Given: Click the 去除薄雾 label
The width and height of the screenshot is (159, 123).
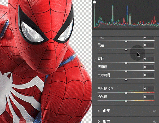Looking at the screenshot, I should click(104, 75).
